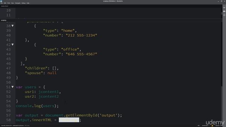This screenshot has height=127, width=226.
Task: Click the warning triangle in status bar
Action: [x=212, y=126]
